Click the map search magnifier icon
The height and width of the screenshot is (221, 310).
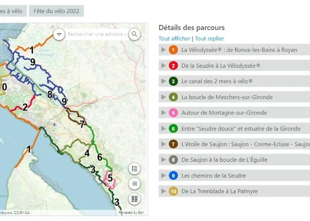coord(135,34)
